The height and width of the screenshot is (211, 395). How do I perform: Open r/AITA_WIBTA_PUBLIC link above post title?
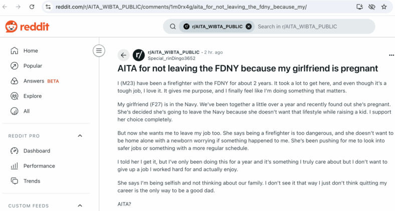[x=173, y=52]
